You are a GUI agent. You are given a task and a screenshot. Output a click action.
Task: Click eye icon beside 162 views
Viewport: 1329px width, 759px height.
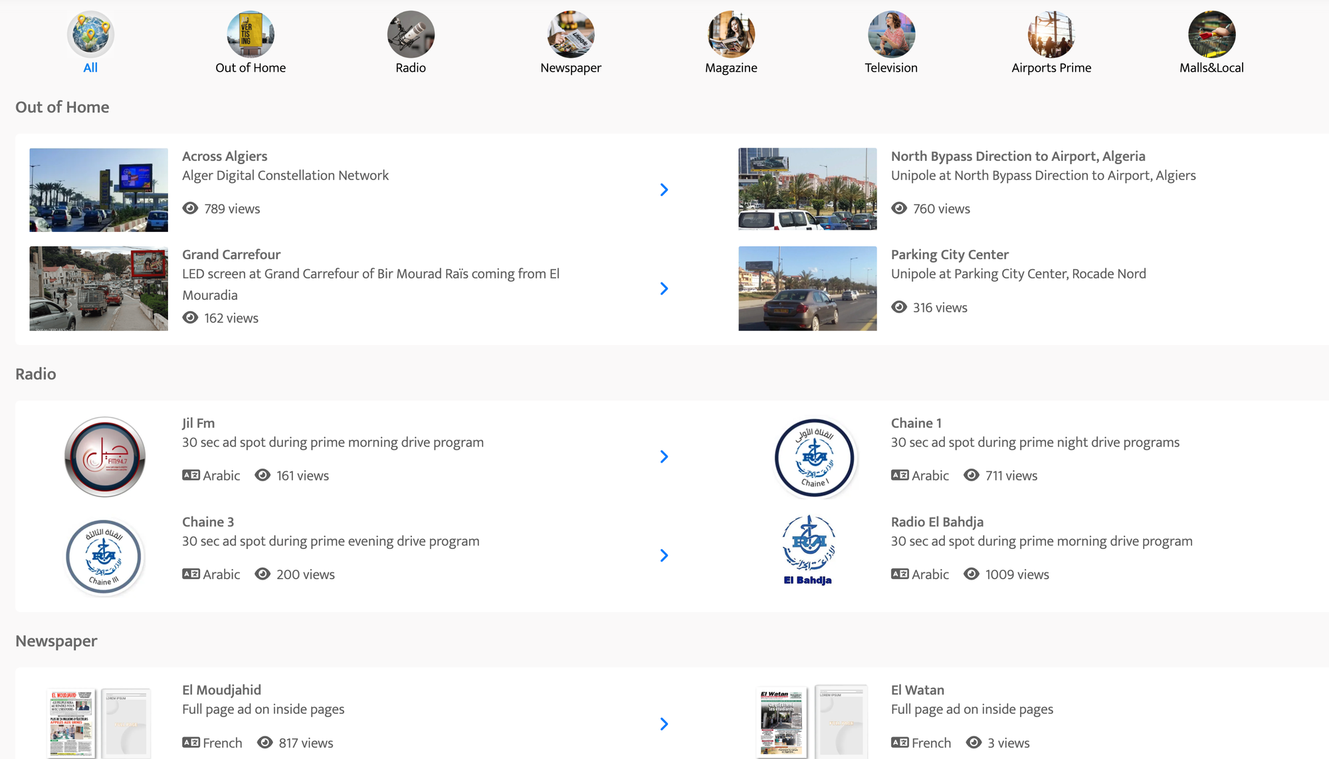coord(190,318)
